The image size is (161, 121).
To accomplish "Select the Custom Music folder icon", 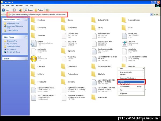I will click(63, 28).
